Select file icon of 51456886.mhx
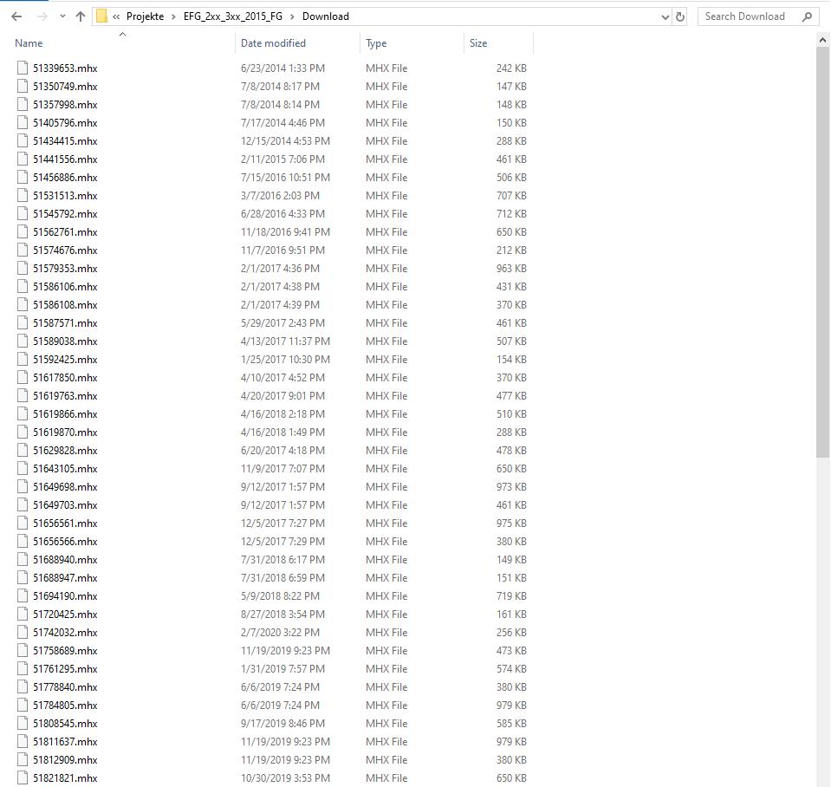Screen dimensions: 831x787 point(23,177)
